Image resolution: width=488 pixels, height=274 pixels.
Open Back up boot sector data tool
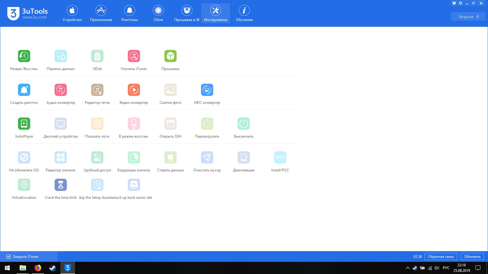[x=134, y=185]
